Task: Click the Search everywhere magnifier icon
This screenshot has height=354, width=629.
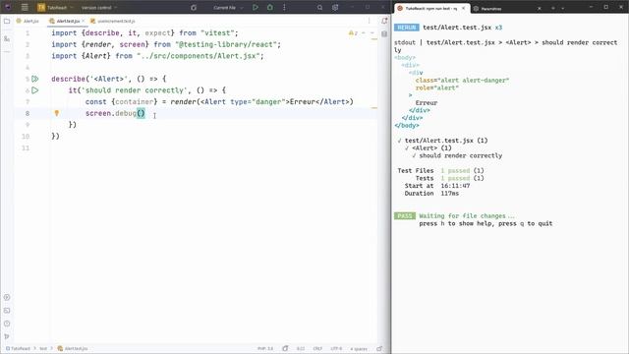Action: (319, 7)
